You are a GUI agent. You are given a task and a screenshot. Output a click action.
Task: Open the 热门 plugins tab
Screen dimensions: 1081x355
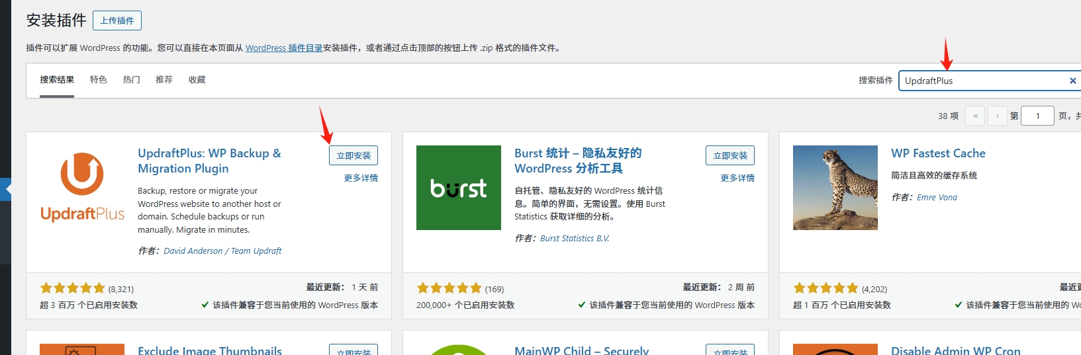131,79
